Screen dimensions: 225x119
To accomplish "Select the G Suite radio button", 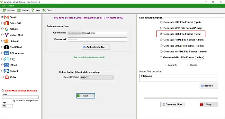I will coord(3,29).
